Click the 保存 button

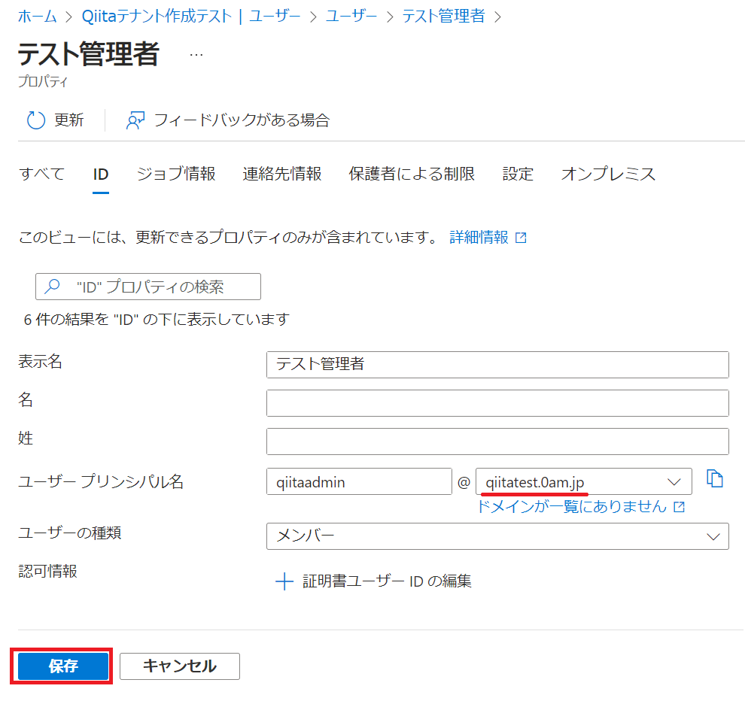point(62,666)
